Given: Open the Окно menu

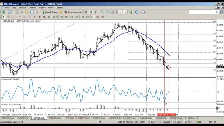Looking at the screenshot, I should [50, 8].
